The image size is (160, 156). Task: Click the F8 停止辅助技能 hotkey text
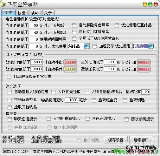click(45, 137)
